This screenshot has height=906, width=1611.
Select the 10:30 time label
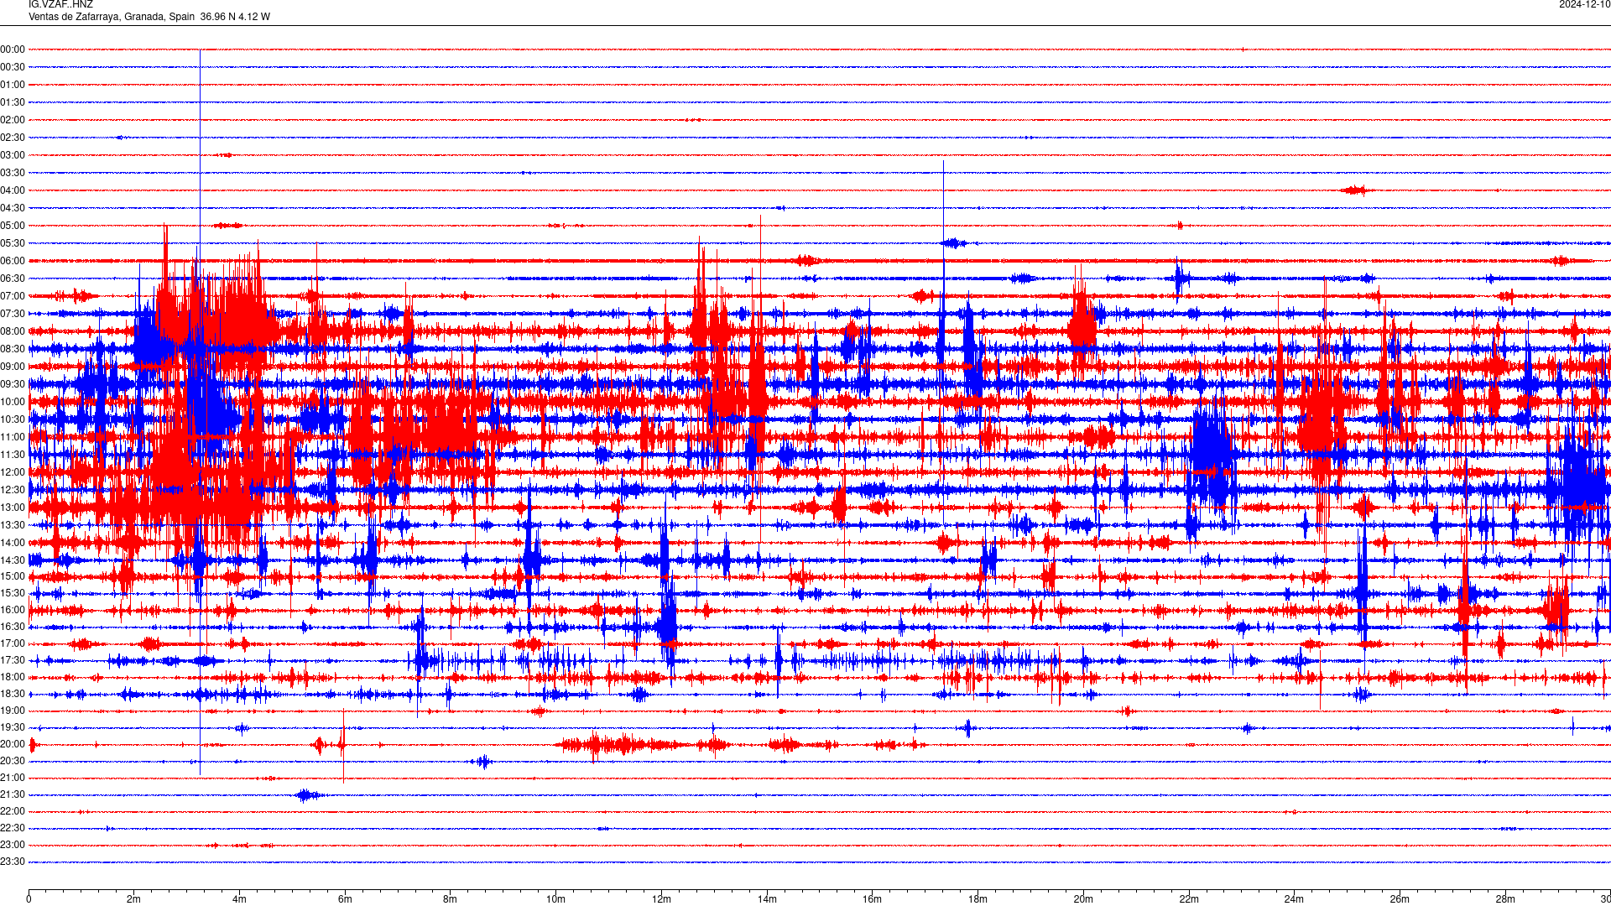click(x=13, y=419)
